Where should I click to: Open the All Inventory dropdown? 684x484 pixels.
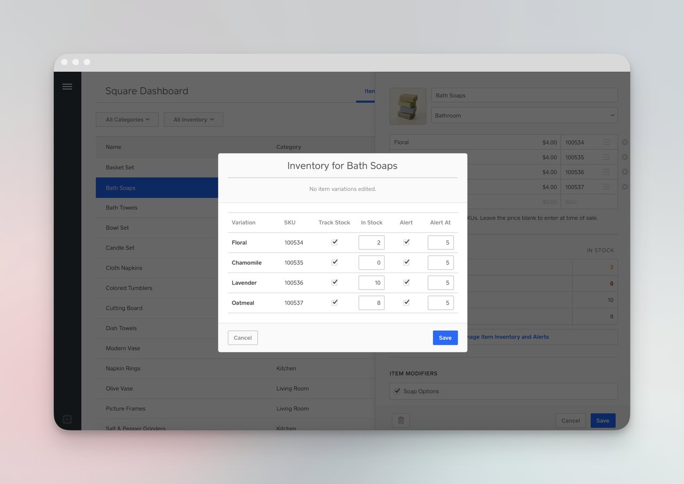tap(193, 120)
